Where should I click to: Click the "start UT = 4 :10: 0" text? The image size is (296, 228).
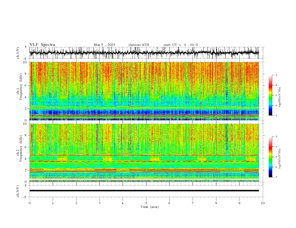point(181,45)
